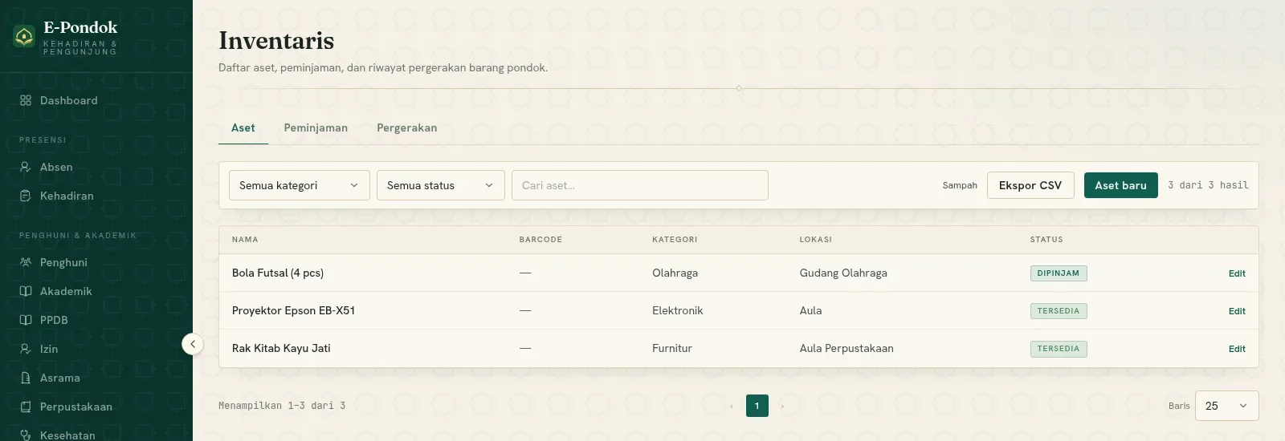Click the Absen person icon

point(26,167)
